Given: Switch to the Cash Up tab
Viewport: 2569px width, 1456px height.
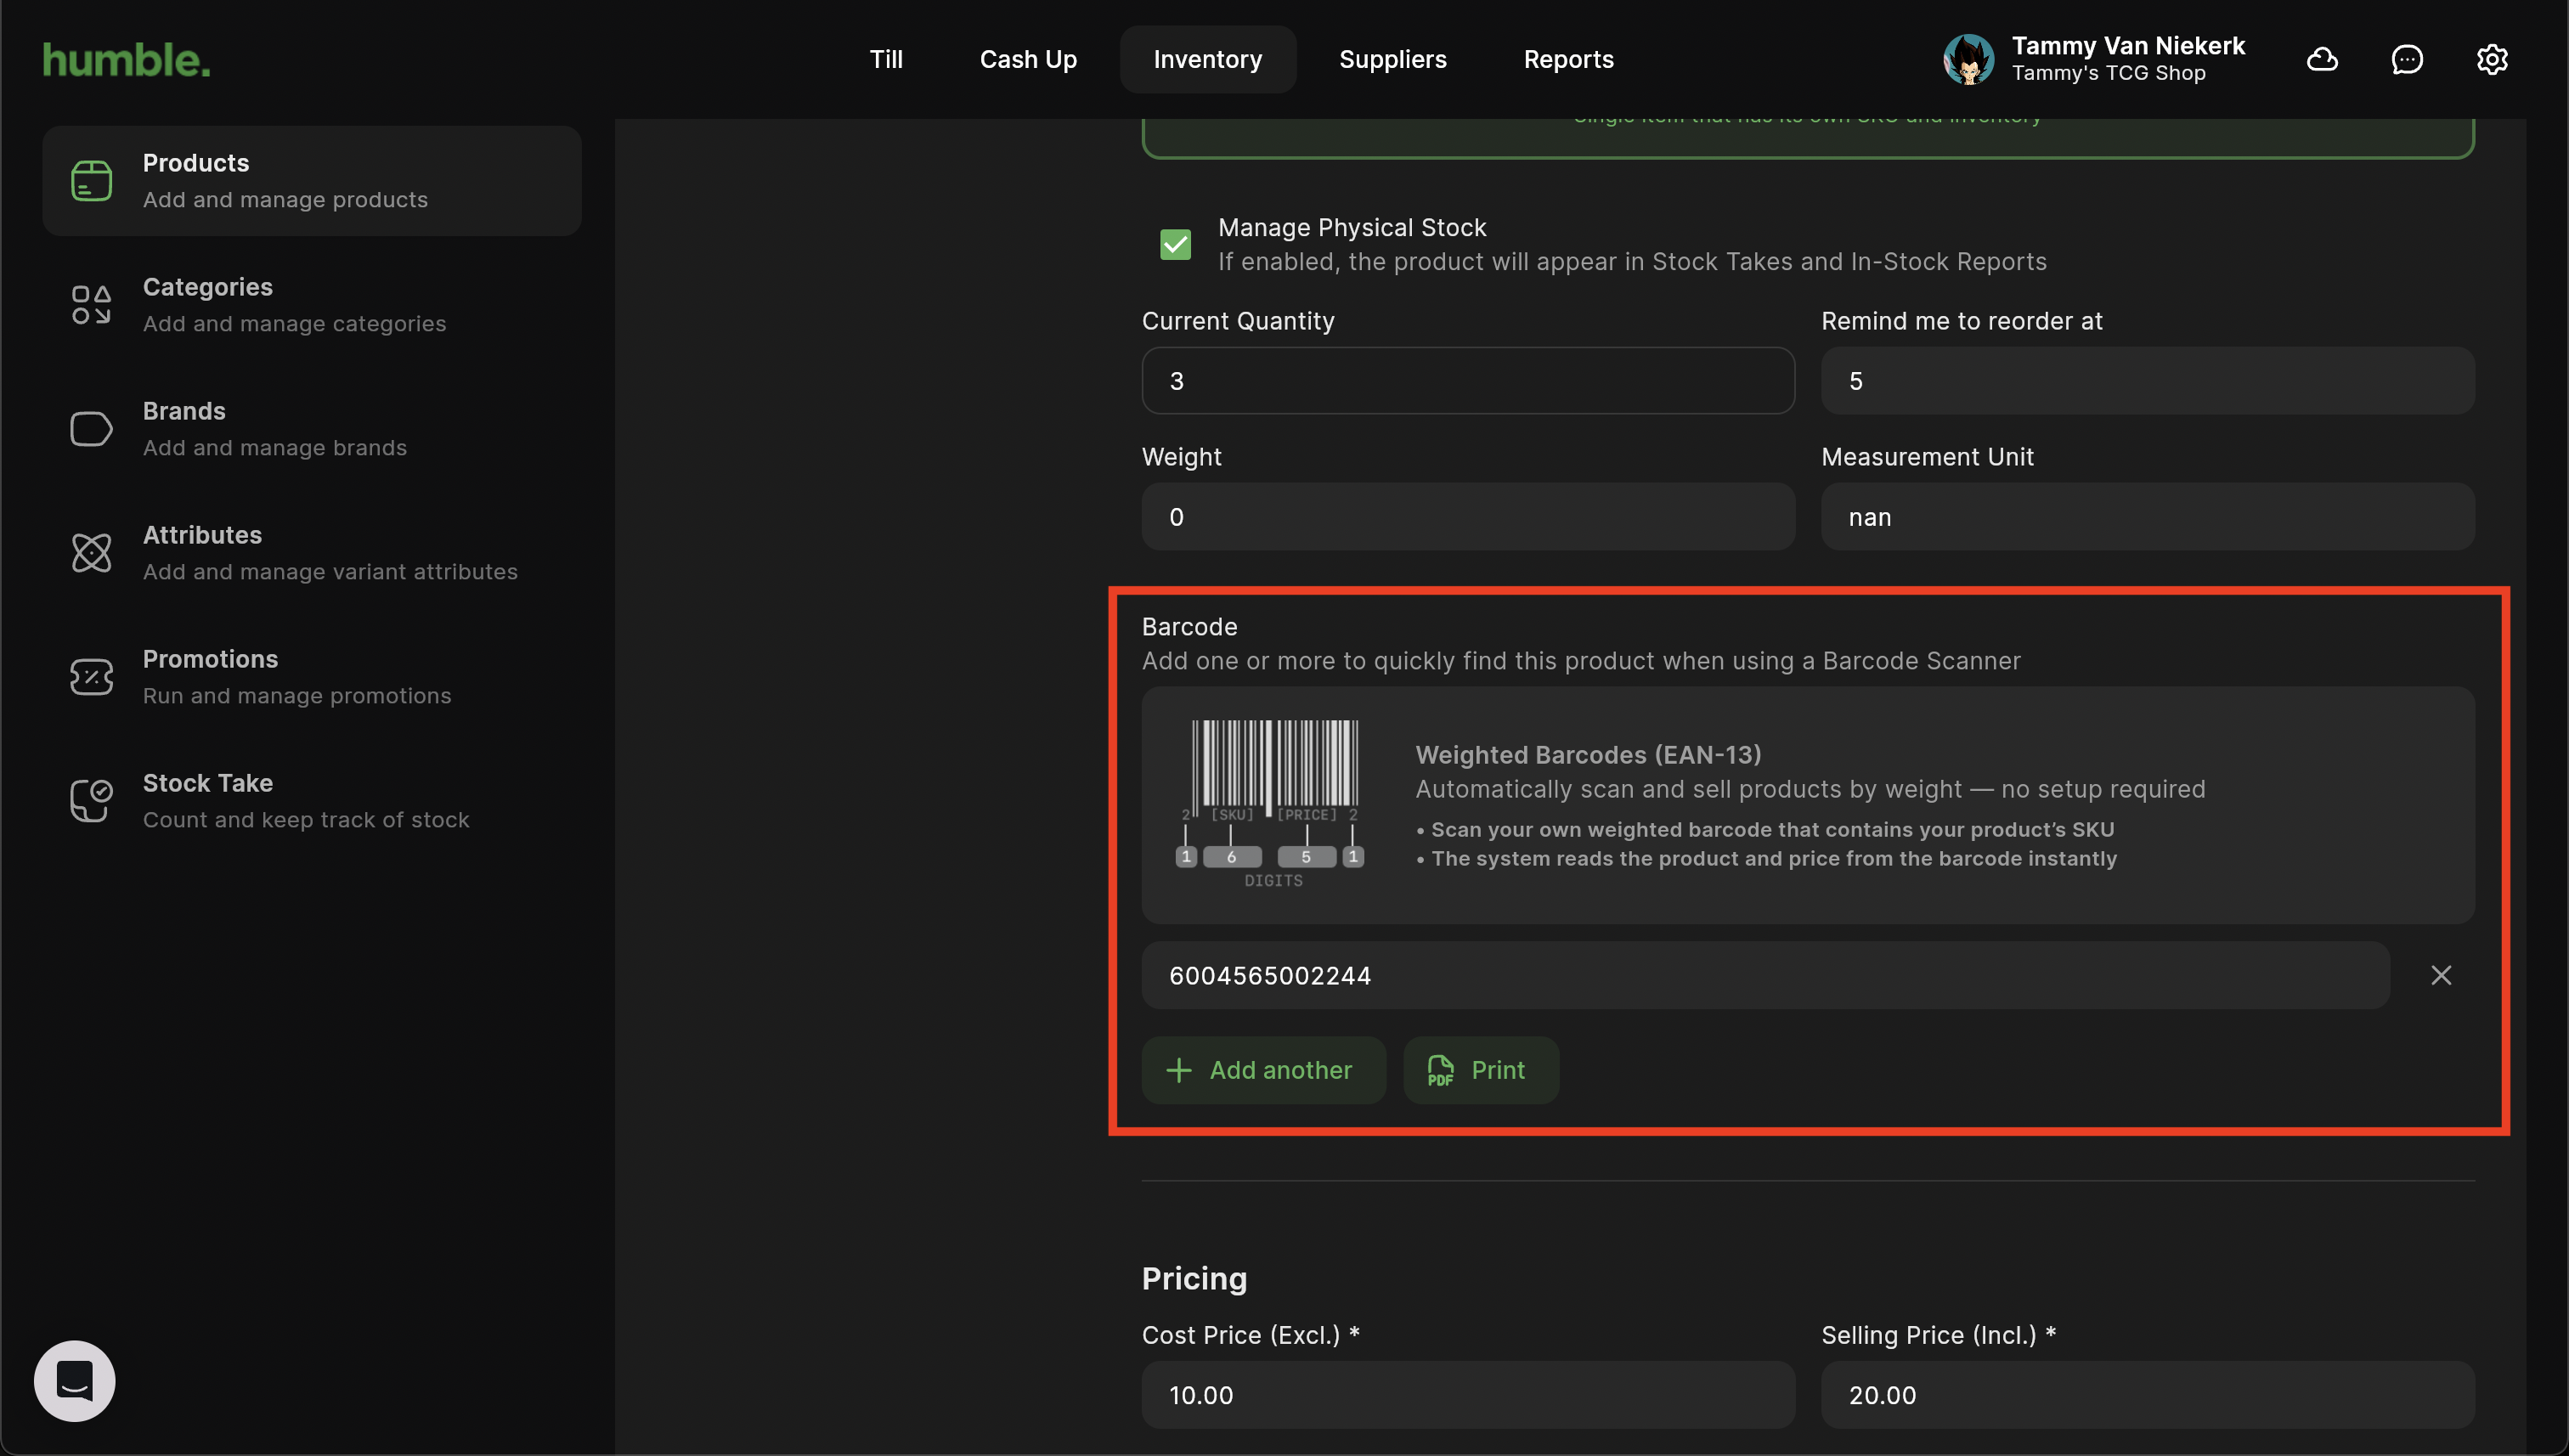Looking at the screenshot, I should (1028, 59).
